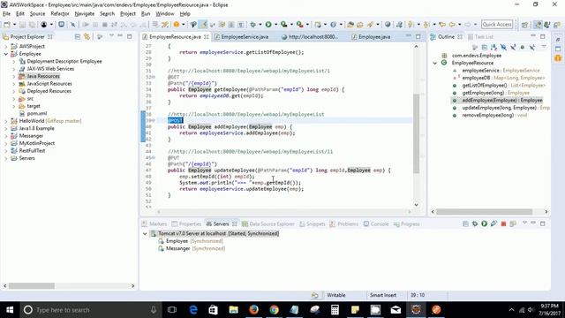This screenshot has width=565, height=318.
Task: Click the Open Type toolbar icon
Action: pos(350,25)
